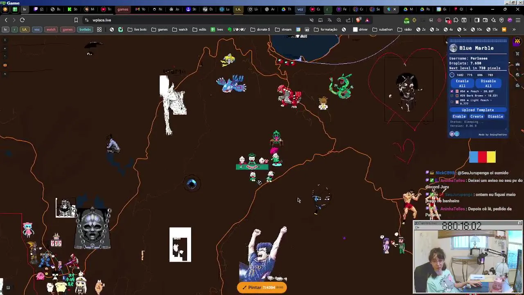Toggle the browser sidebar panel icon

pos(477,20)
